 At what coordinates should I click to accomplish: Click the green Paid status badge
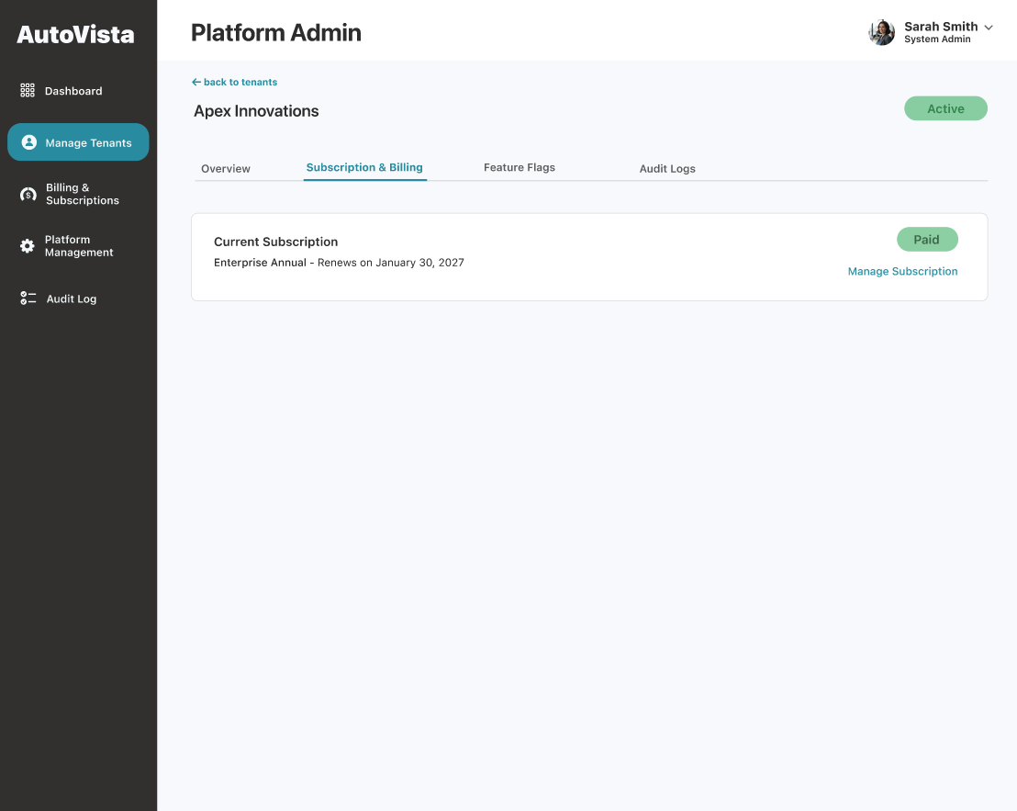point(927,240)
